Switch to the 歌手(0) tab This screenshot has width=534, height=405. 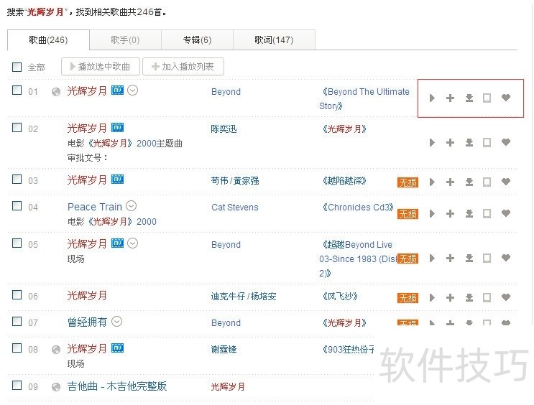tap(125, 39)
